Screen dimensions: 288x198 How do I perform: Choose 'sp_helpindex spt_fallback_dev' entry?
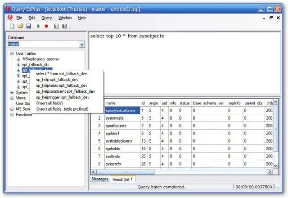[x=67, y=85]
